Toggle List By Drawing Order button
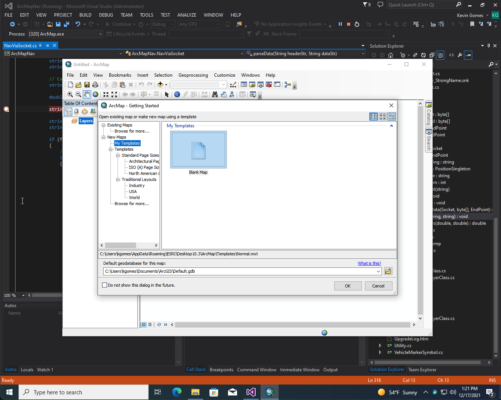 (68, 112)
